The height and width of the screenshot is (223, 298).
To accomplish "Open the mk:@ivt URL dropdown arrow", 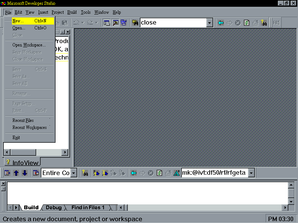I will [x=251, y=173].
